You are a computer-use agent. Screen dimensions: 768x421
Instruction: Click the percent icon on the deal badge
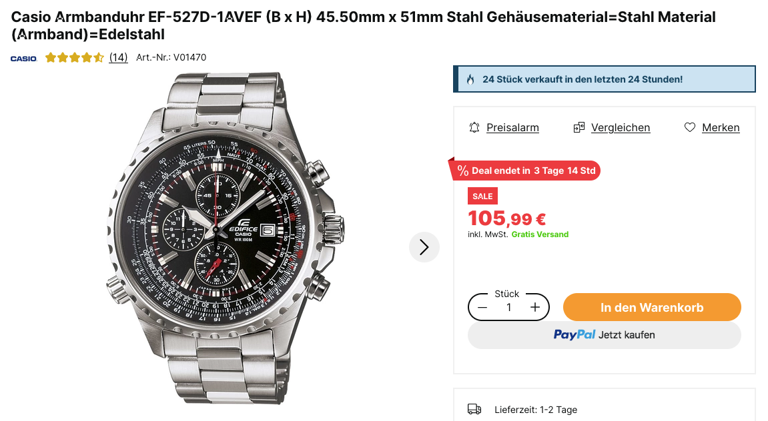click(x=462, y=171)
